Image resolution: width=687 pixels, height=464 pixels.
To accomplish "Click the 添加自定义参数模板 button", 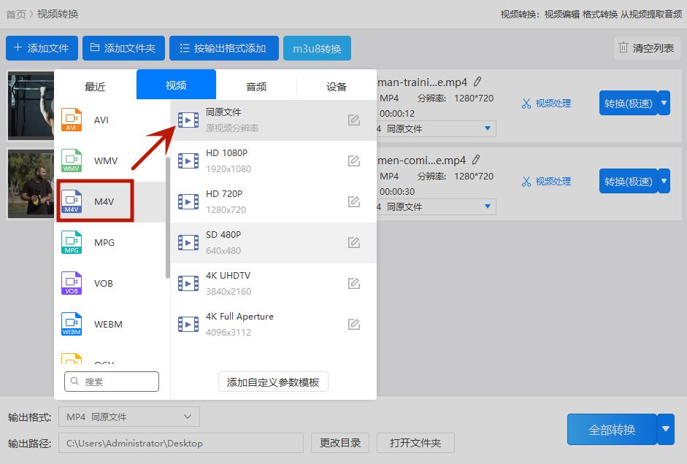I will pyautogui.click(x=273, y=382).
